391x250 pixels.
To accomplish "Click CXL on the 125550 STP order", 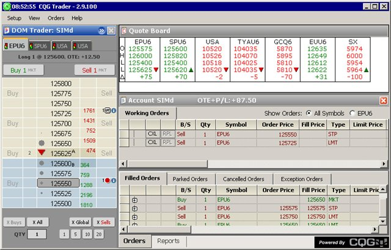I will (153, 133).
